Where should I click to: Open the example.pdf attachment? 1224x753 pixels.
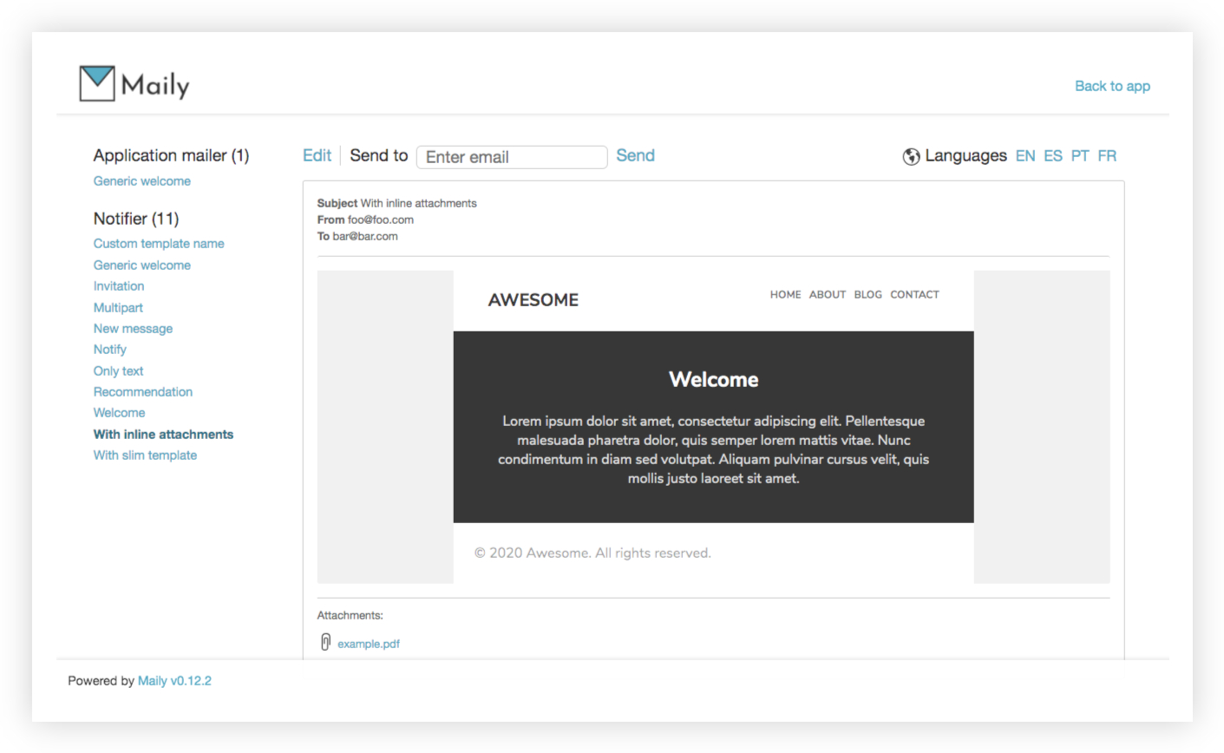point(369,644)
